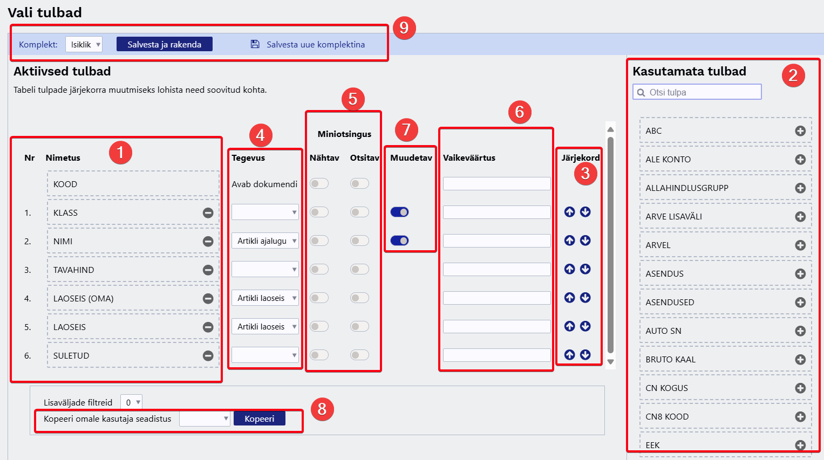Click the save icon for new set
Screen dimensions: 824x460
coord(255,44)
